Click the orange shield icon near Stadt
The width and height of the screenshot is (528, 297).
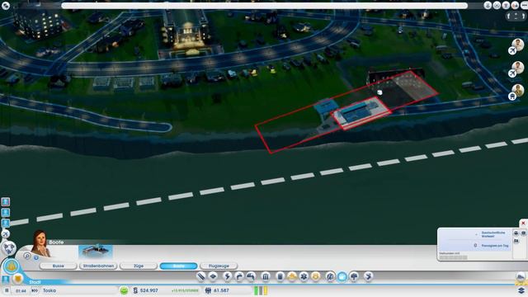click(18, 279)
